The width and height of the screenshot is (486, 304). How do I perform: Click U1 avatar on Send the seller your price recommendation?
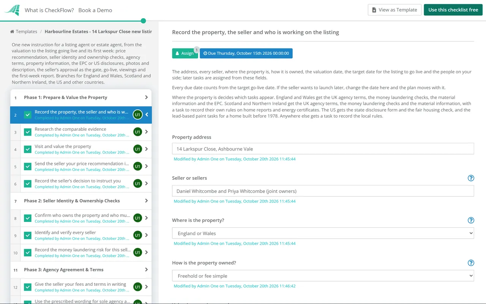click(x=137, y=166)
